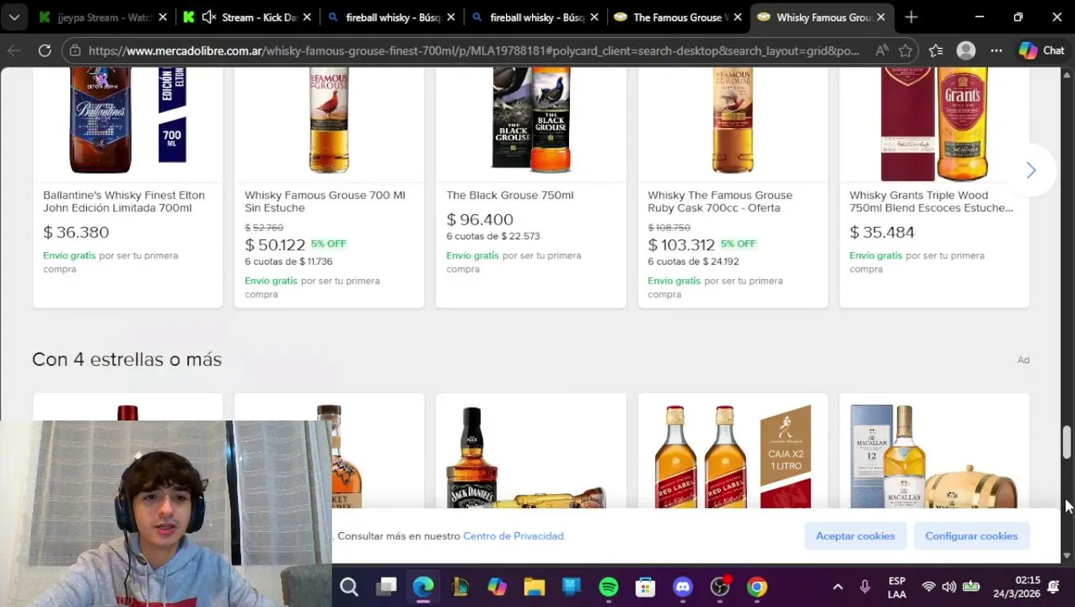Click the $ 50.122 price

click(x=275, y=244)
